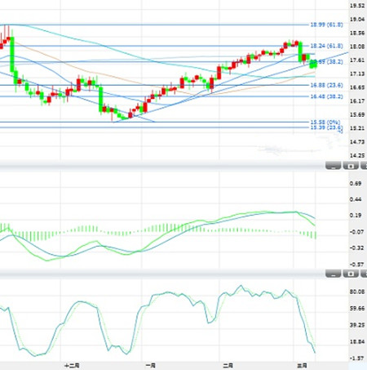Maximize the MACD indicator panel

[x=351, y=166]
